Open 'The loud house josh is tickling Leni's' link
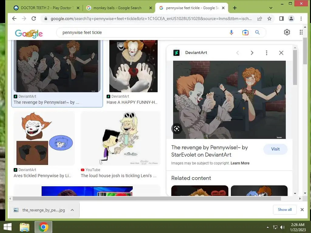 click(x=119, y=176)
